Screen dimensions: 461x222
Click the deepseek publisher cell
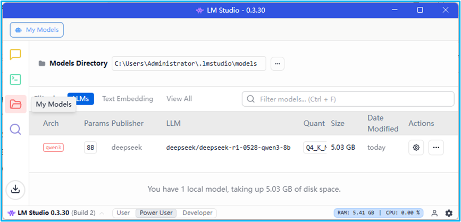pyautogui.click(x=127, y=148)
